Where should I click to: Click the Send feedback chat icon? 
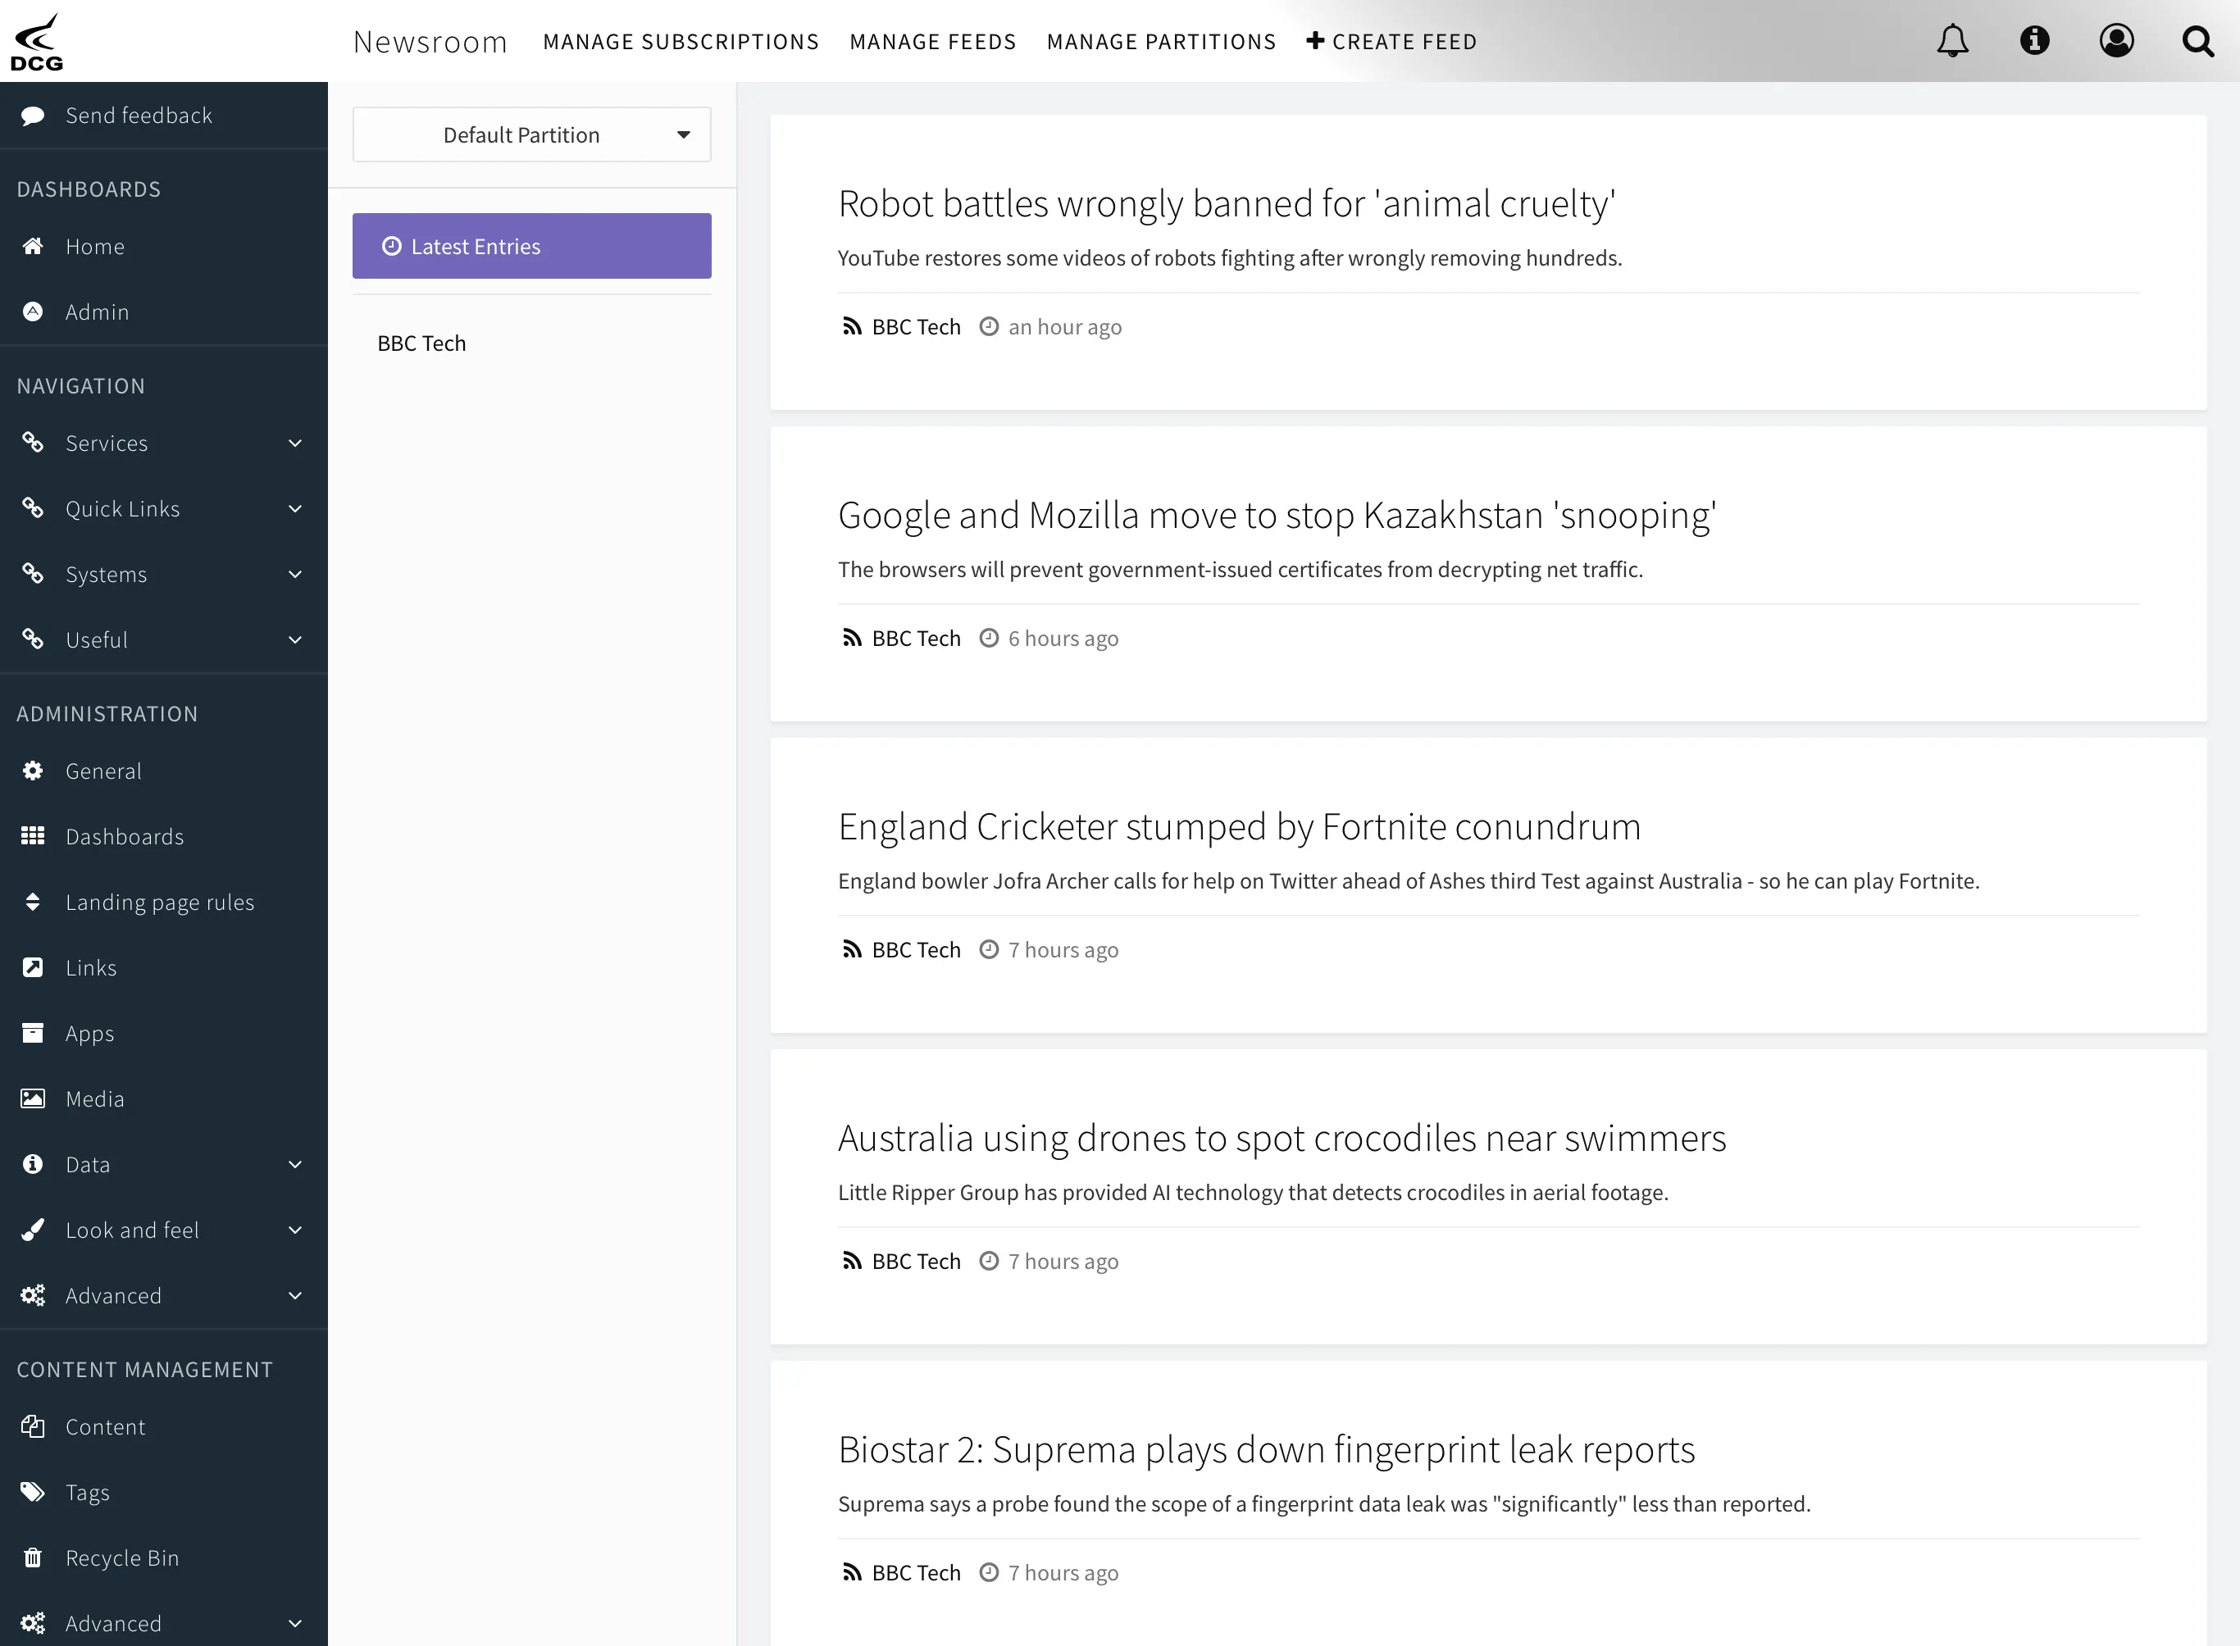coord(34,115)
